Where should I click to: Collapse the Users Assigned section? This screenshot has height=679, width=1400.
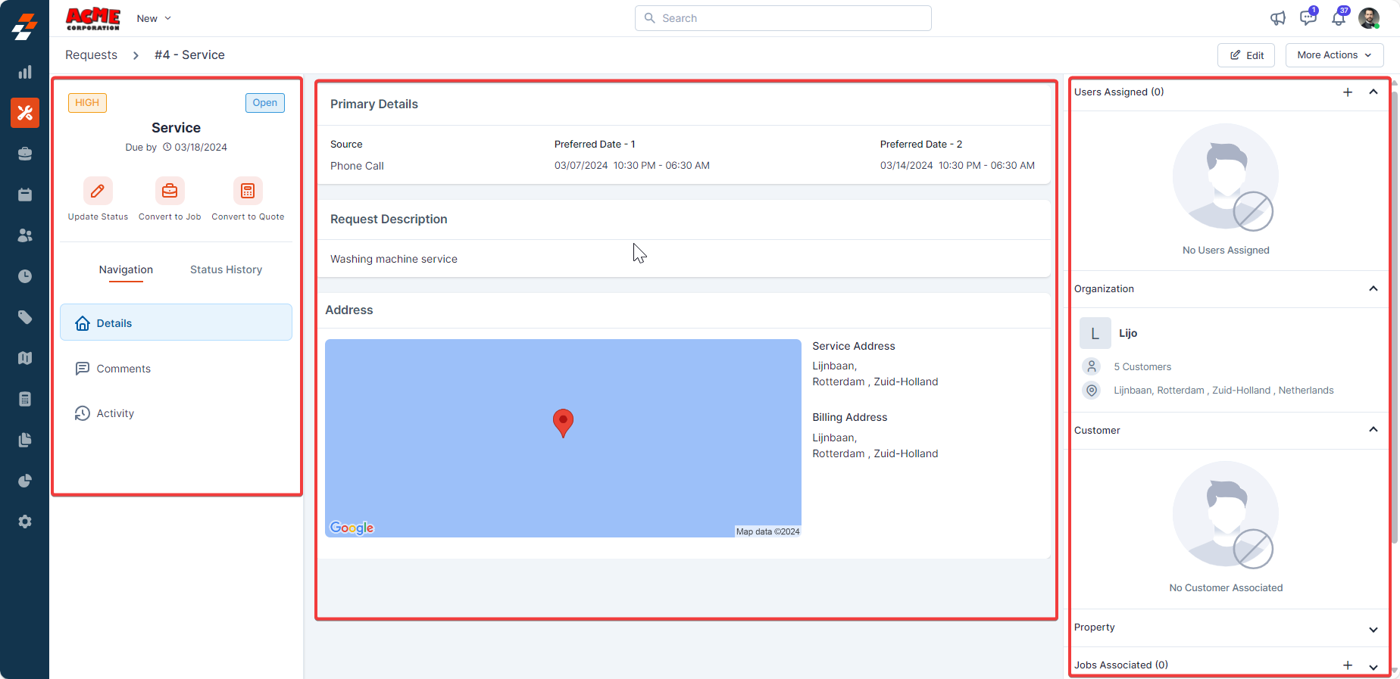pyautogui.click(x=1373, y=92)
